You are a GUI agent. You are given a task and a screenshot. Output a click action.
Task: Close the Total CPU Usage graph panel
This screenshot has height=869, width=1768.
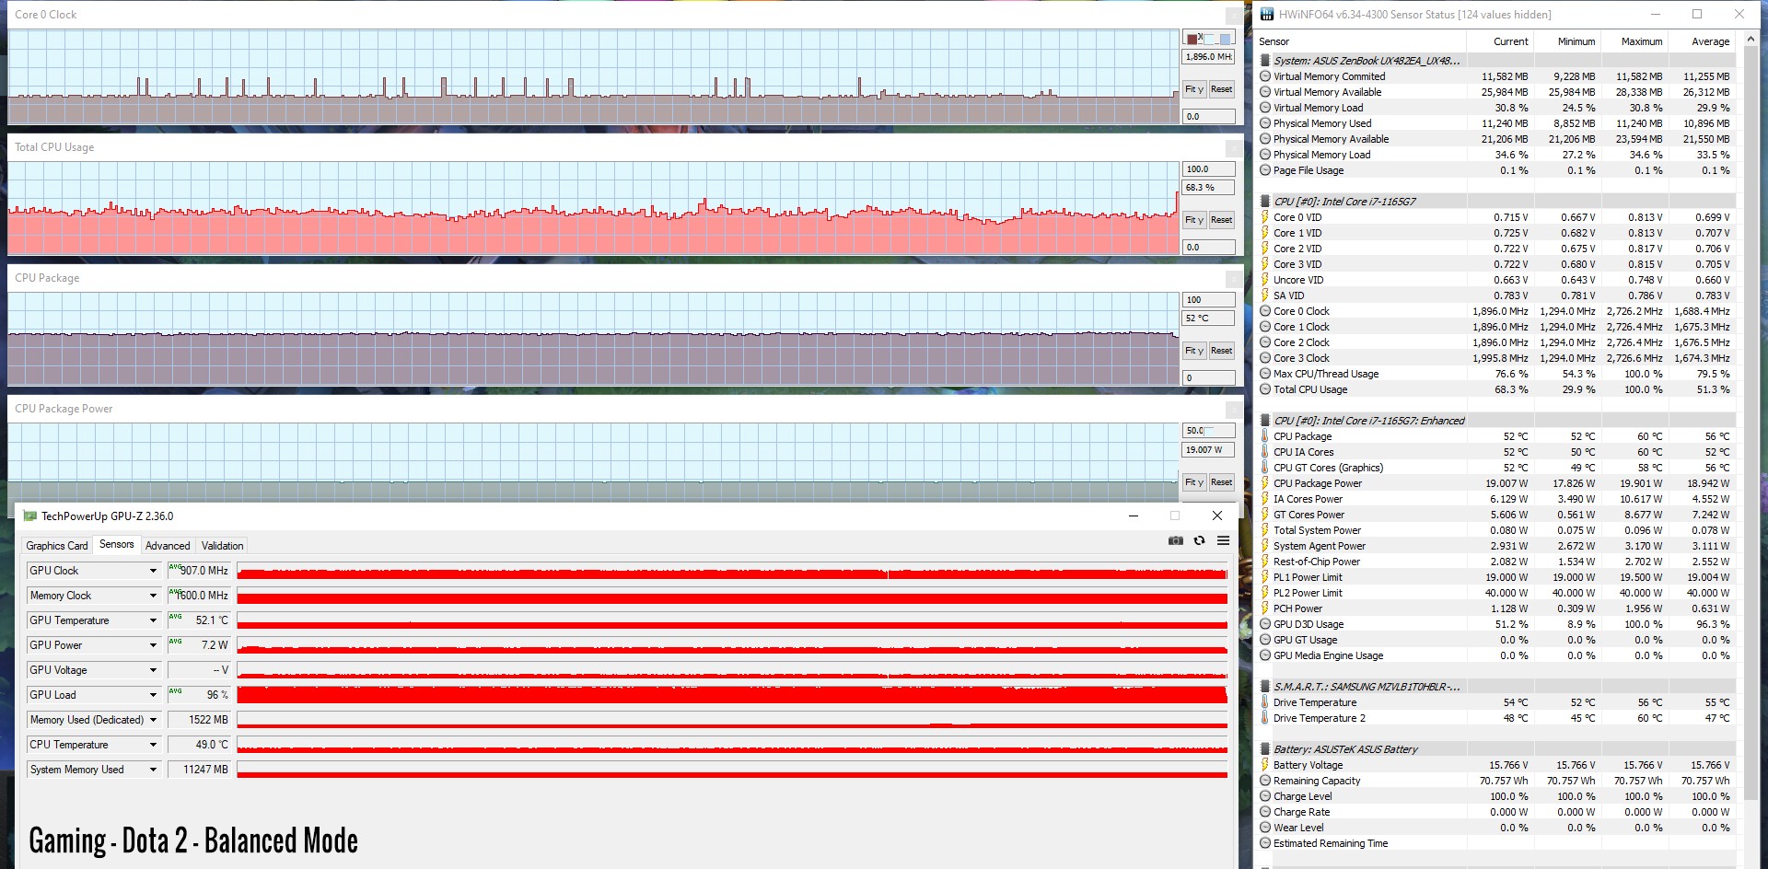[1234, 148]
